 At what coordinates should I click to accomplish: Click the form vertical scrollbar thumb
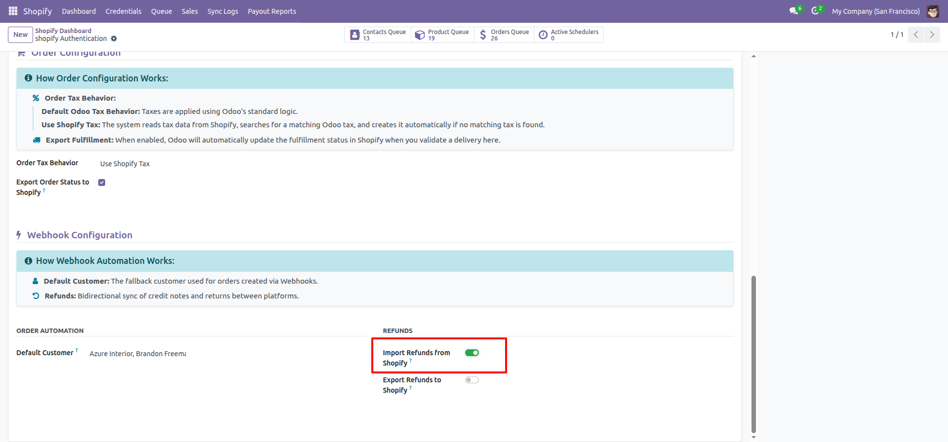coord(753,354)
